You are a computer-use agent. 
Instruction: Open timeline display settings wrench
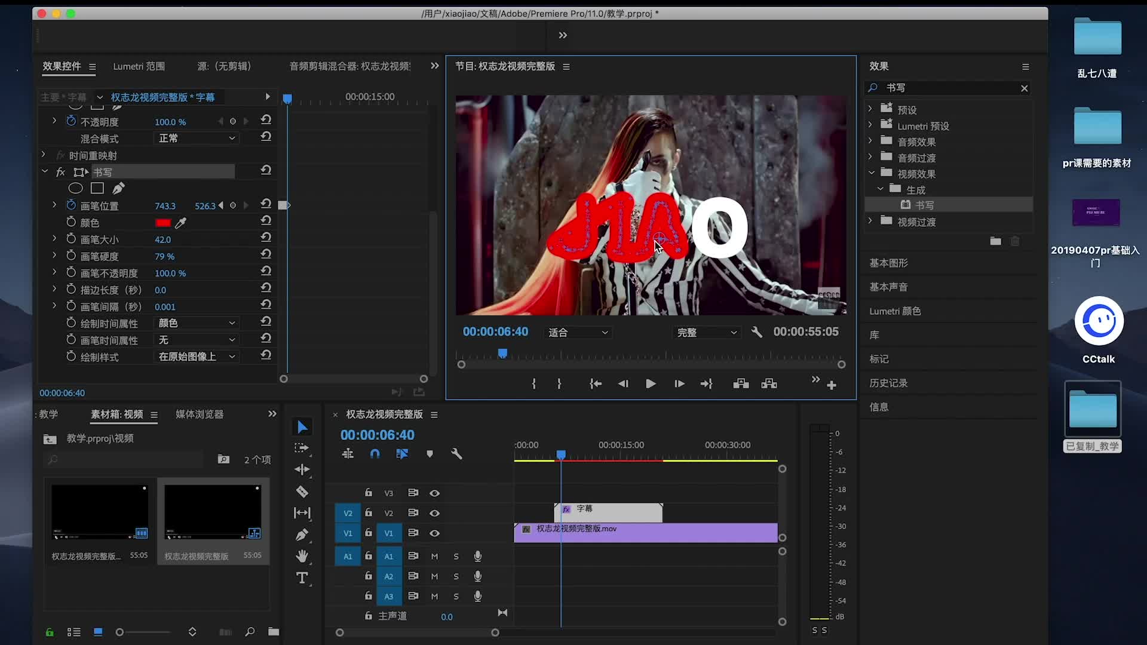tap(457, 454)
